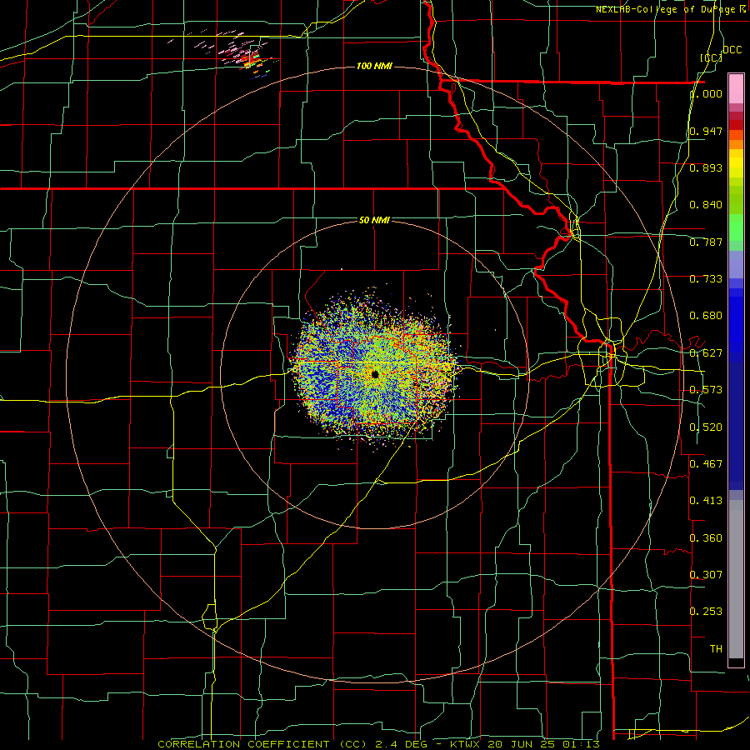Click the top scale value ending in .000
Viewport: 750px width, 750px height.
tap(706, 93)
